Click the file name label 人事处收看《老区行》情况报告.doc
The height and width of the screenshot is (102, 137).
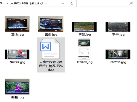tap(51, 66)
